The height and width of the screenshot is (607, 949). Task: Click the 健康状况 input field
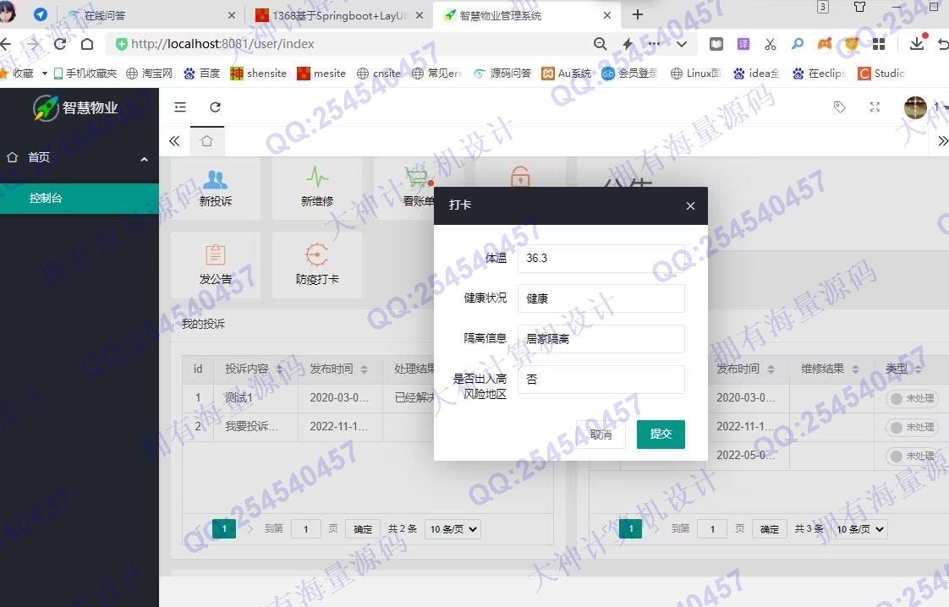coord(601,298)
